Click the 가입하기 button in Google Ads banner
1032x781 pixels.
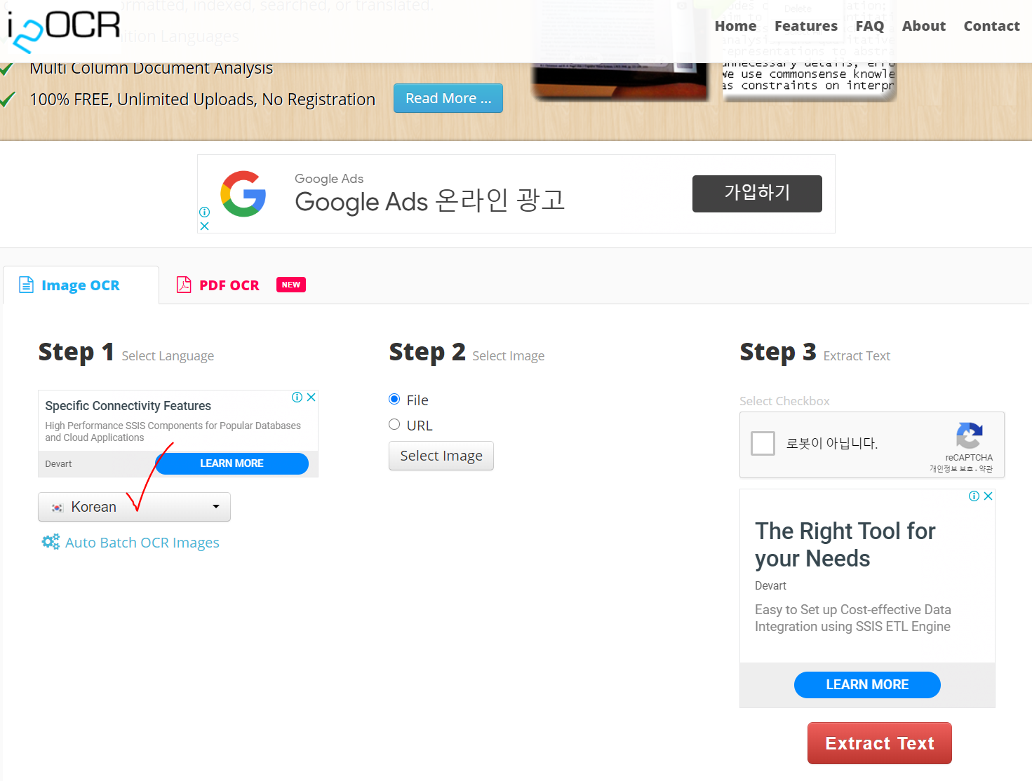[x=757, y=193]
